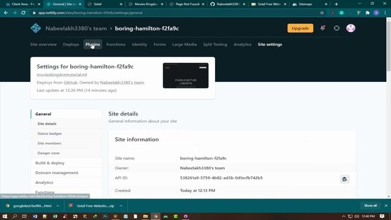Open the Excel icon on the taskbar
Viewport: 391px width, 220px height.
coord(55,216)
